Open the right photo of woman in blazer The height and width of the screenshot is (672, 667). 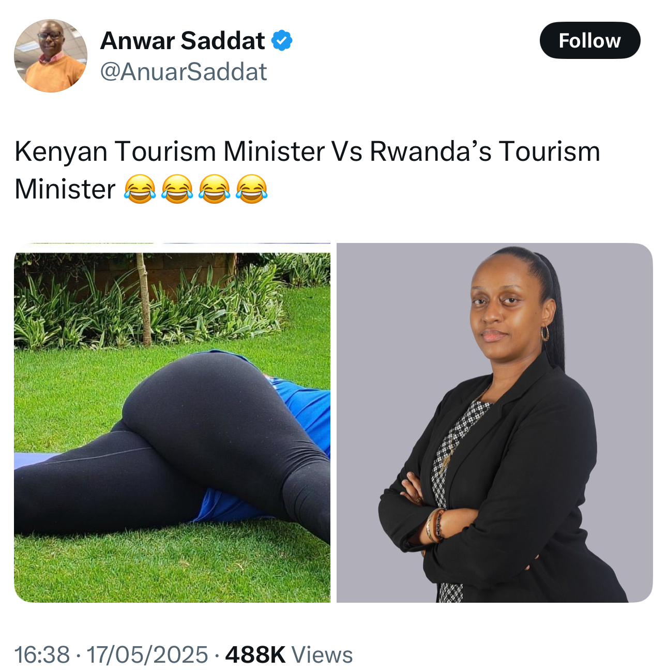pyautogui.click(x=495, y=423)
